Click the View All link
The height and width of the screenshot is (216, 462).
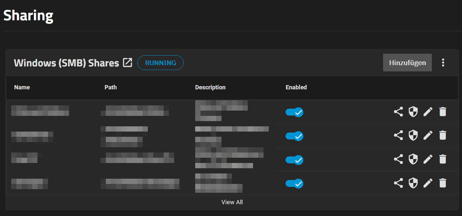pyautogui.click(x=232, y=202)
